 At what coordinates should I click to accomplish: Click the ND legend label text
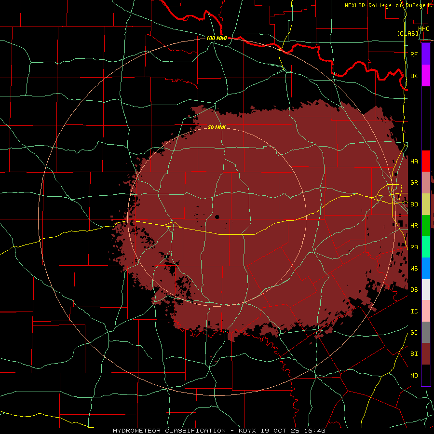click(x=414, y=376)
